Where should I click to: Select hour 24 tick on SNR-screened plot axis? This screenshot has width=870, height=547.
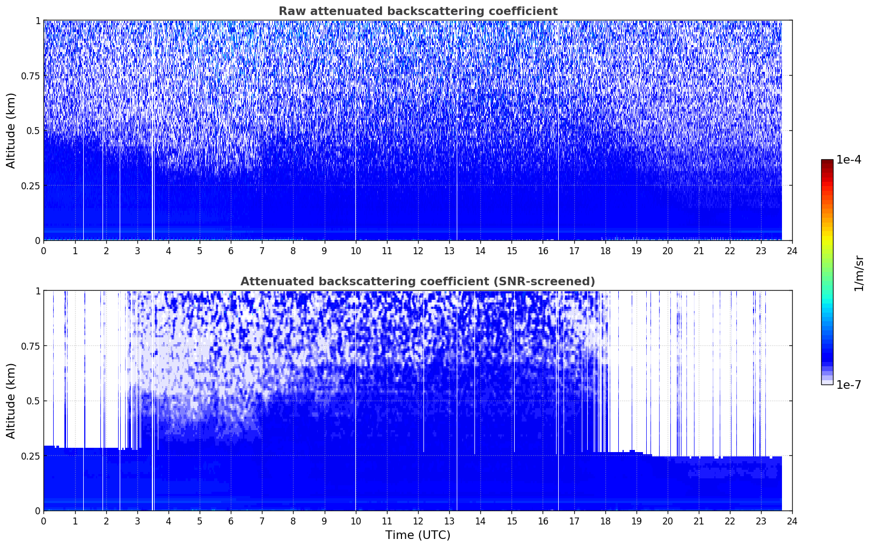792,521
